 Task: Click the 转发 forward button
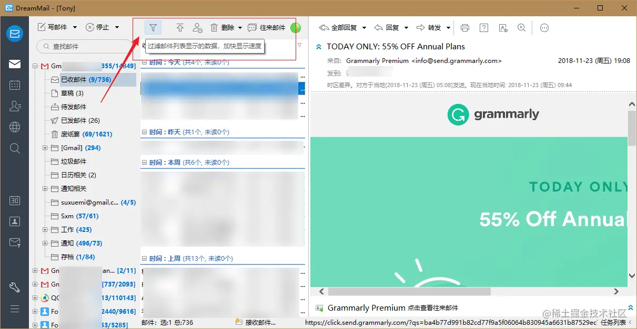(429, 28)
